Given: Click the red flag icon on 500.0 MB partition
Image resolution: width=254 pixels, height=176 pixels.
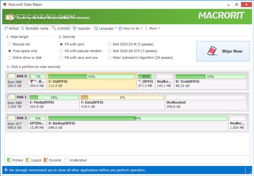Looking at the screenshot, I should click(x=32, y=81).
